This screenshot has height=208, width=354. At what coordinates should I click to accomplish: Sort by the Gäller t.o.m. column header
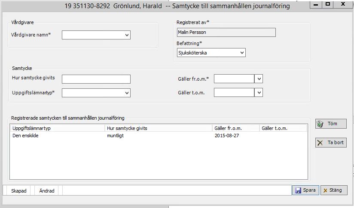pyautogui.click(x=283, y=128)
